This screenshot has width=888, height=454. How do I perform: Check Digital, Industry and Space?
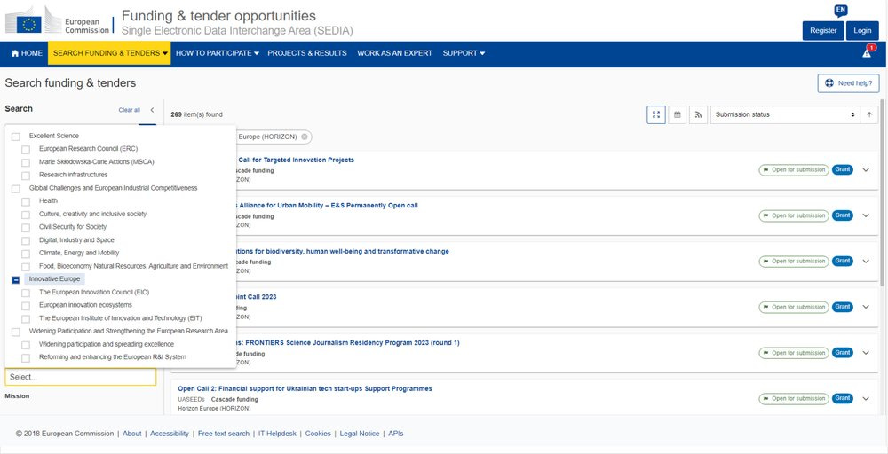point(26,240)
